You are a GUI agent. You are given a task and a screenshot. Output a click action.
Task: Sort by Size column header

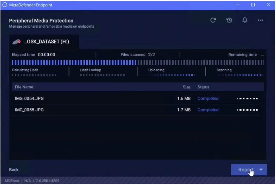pos(187,87)
